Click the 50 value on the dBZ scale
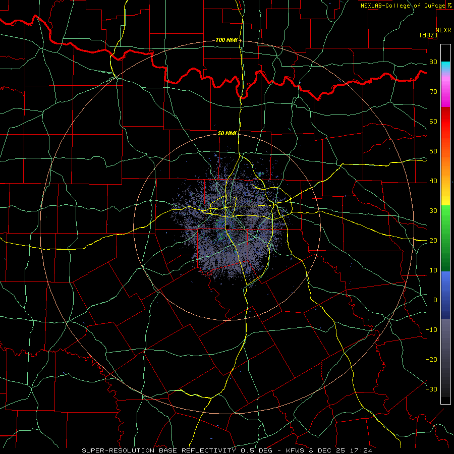 tap(433, 151)
